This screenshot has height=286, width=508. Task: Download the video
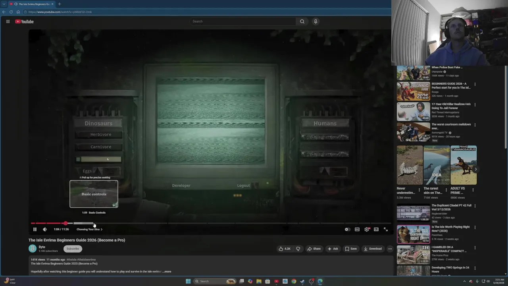click(373, 249)
